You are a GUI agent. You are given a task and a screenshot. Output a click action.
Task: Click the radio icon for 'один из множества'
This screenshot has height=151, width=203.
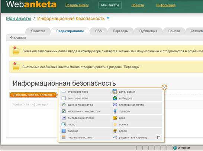pyautogui.click(x=64, y=105)
